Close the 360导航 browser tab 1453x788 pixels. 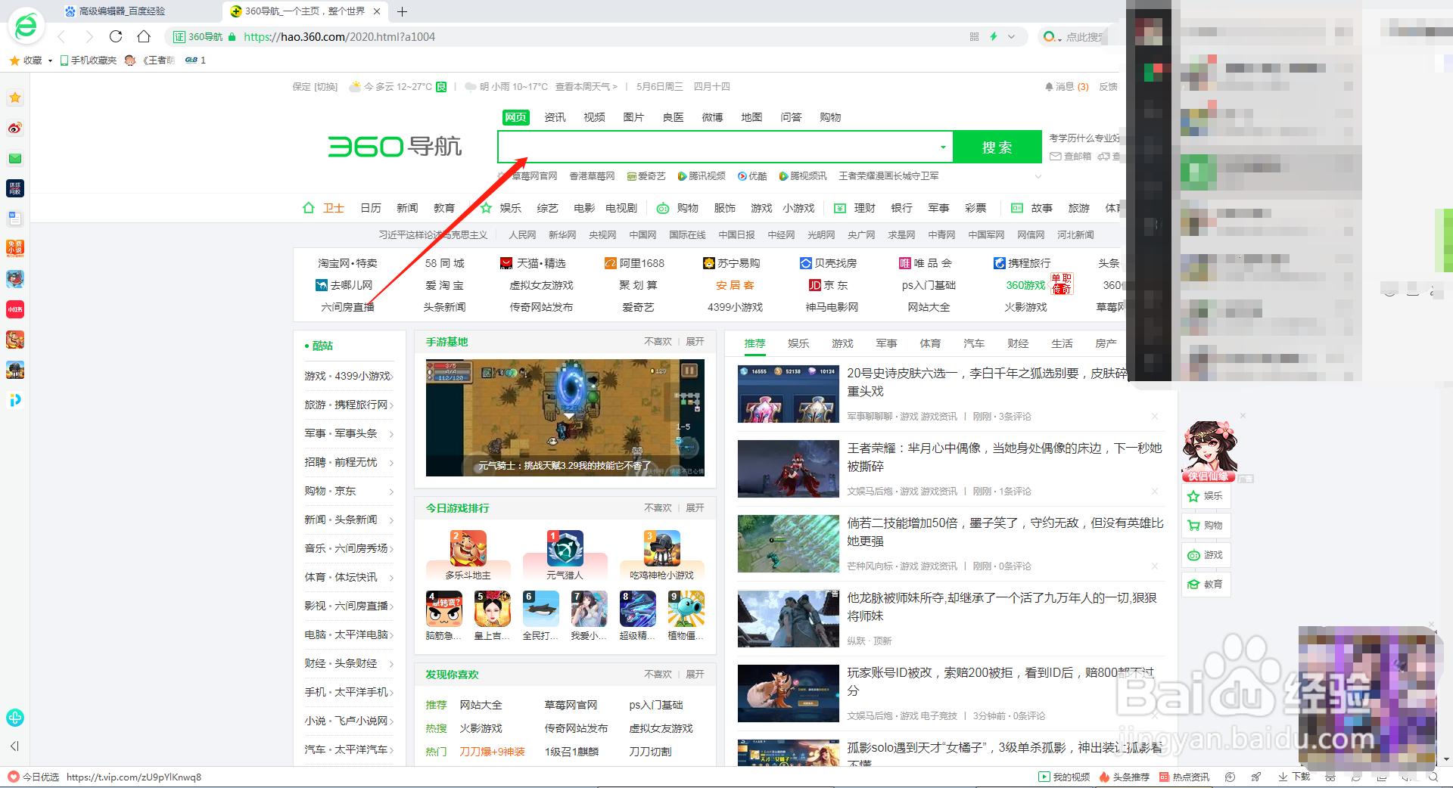click(377, 11)
